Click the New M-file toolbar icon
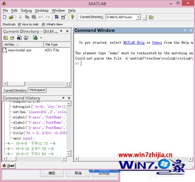Viewport: 195px width, 182px height. click(x=5, y=17)
